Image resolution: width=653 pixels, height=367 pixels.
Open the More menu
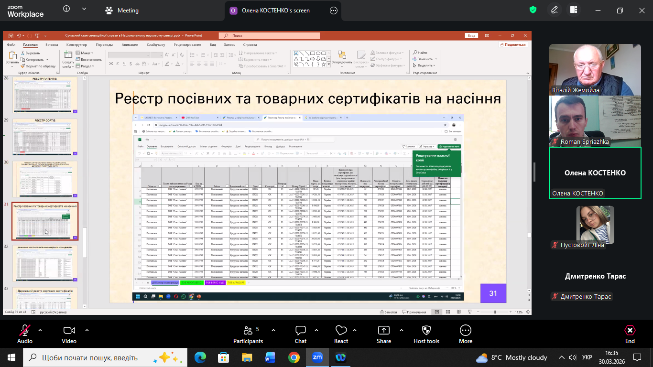465,334
